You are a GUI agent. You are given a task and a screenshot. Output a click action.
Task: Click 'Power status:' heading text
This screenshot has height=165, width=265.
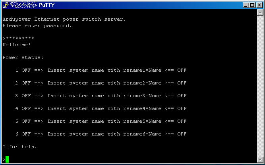coord(23,58)
